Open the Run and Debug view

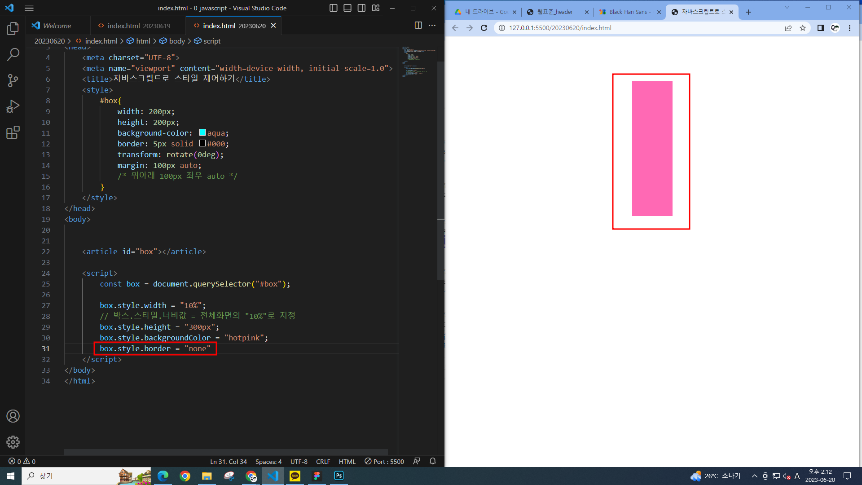tap(13, 106)
